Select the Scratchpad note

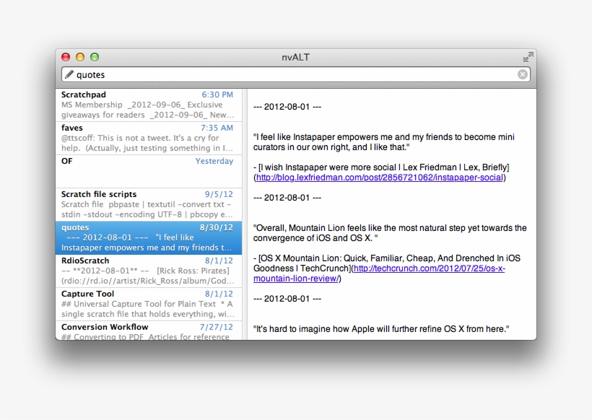147,105
